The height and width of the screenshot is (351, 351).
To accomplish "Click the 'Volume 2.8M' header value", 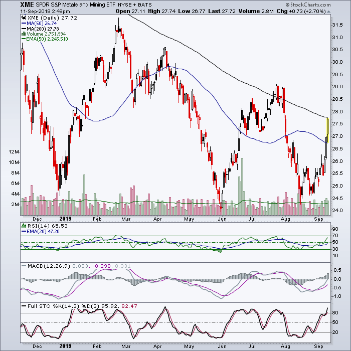I will pyautogui.click(x=256, y=11).
